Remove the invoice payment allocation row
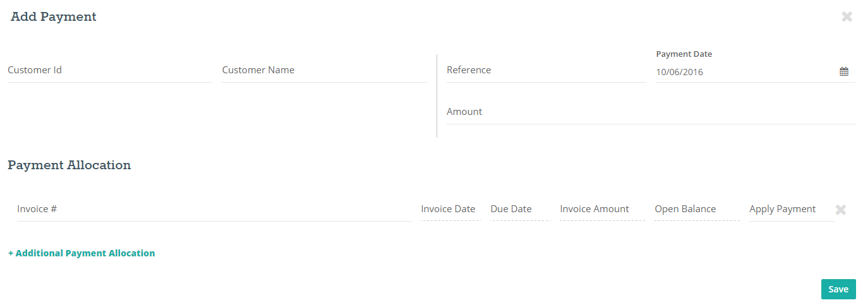 click(x=841, y=210)
